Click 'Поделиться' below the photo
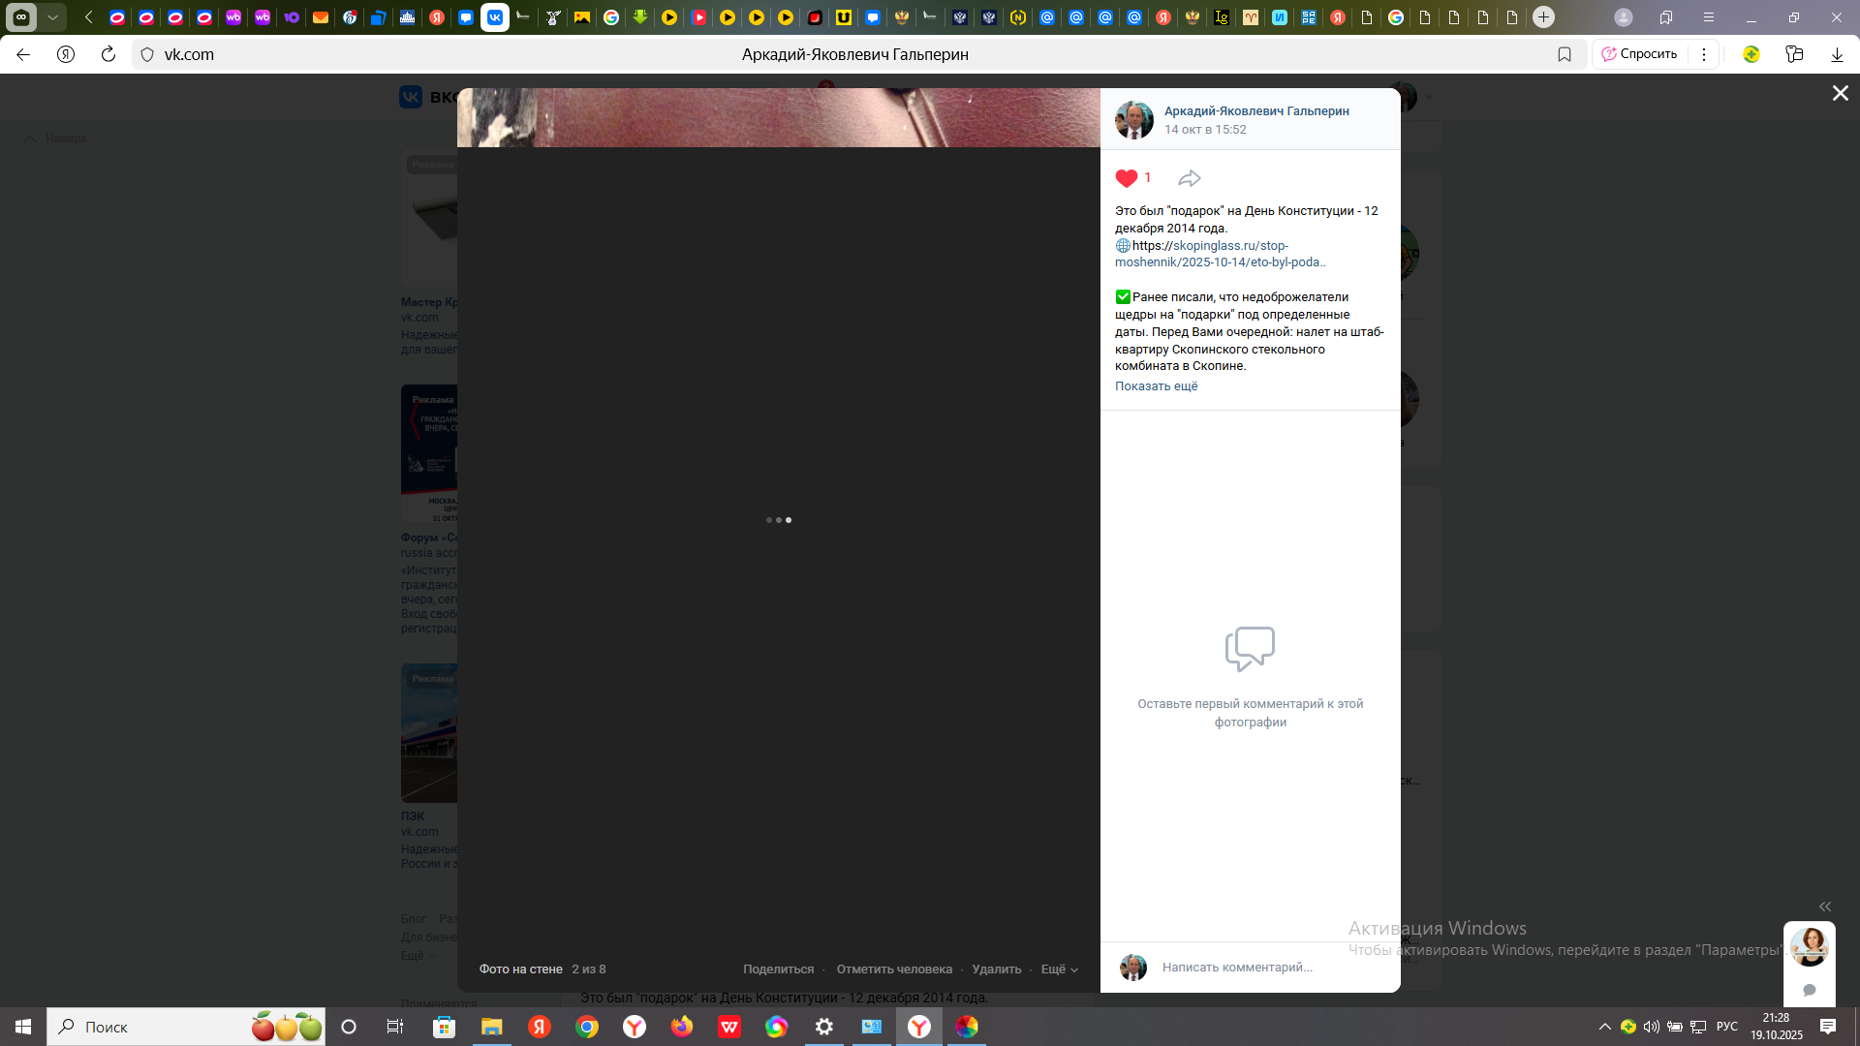The image size is (1860, 1046). (778, 969)
